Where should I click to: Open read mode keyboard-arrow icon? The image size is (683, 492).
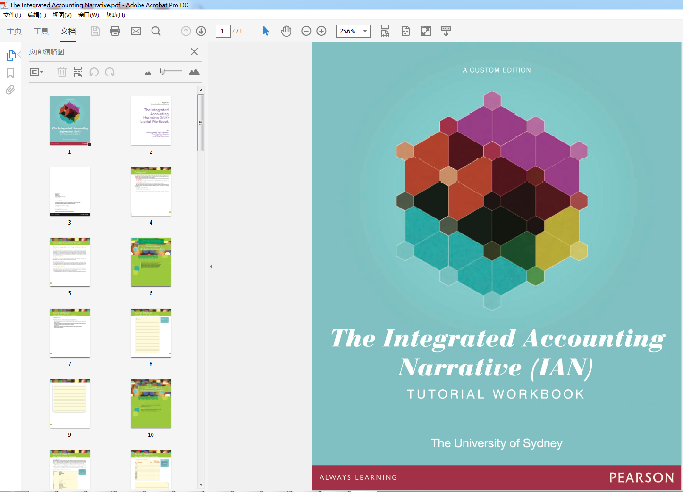(x=446, y=31)
